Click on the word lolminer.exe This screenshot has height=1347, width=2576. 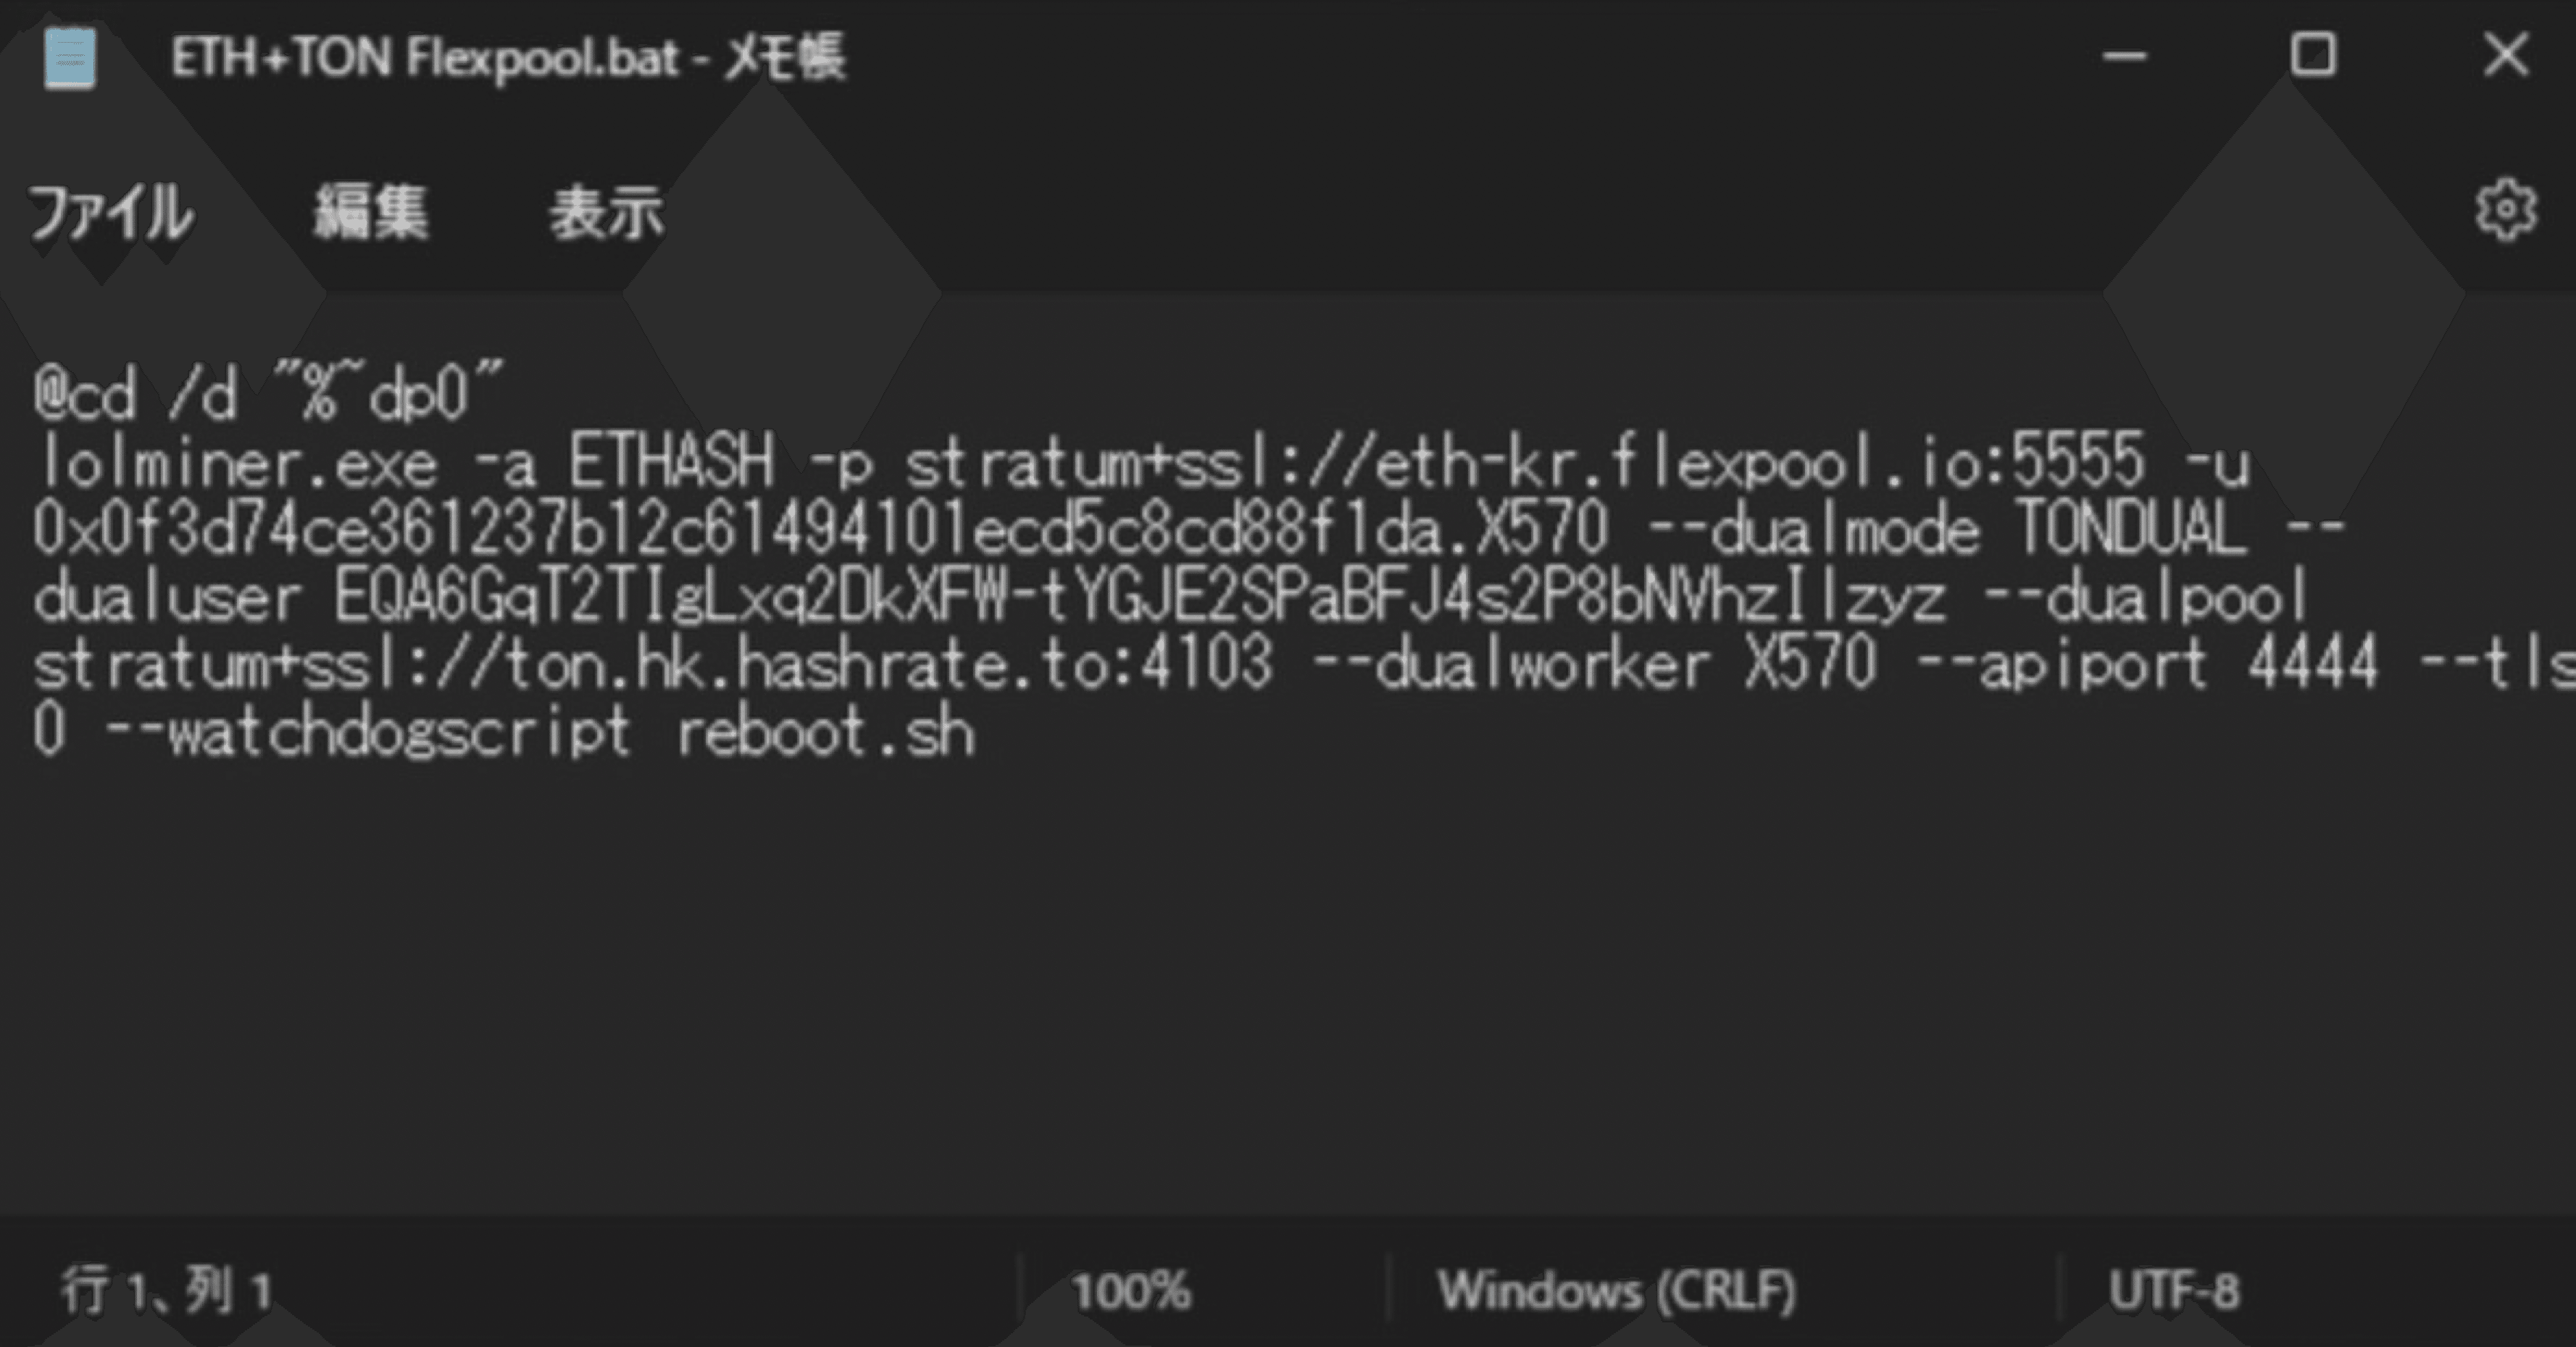230,460
